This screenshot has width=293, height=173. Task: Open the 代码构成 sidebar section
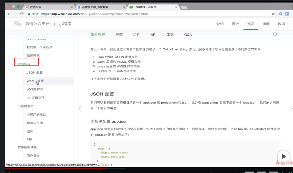(24, 64)
